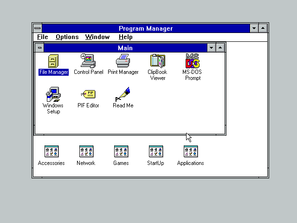Viewport: 297px width, 223px height.
Task: Click the "Applications" group label
Action: pyautogui.click(x=191, y=163)
